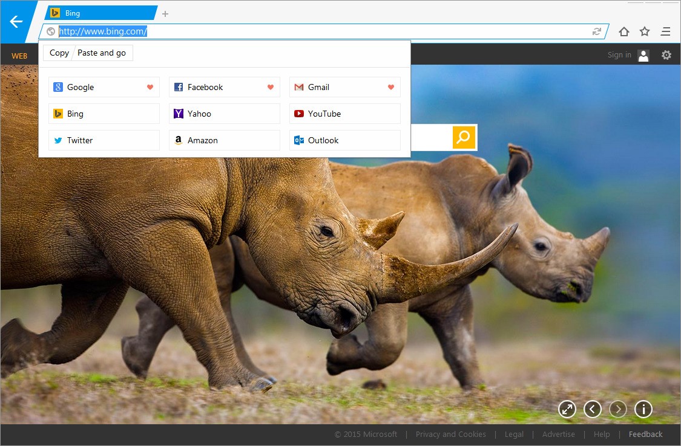Viewport: 681px width, 446px height.
Task: Click the Bing search magnifier button
Action: tap(464, 137)
